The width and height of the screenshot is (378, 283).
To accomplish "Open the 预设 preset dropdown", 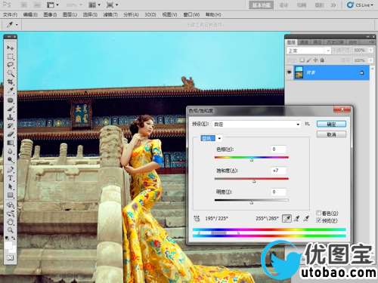I will [257, 125].
